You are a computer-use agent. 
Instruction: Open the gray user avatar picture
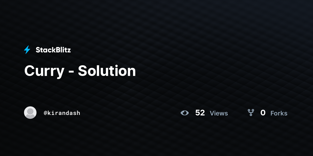coord(30,113)
